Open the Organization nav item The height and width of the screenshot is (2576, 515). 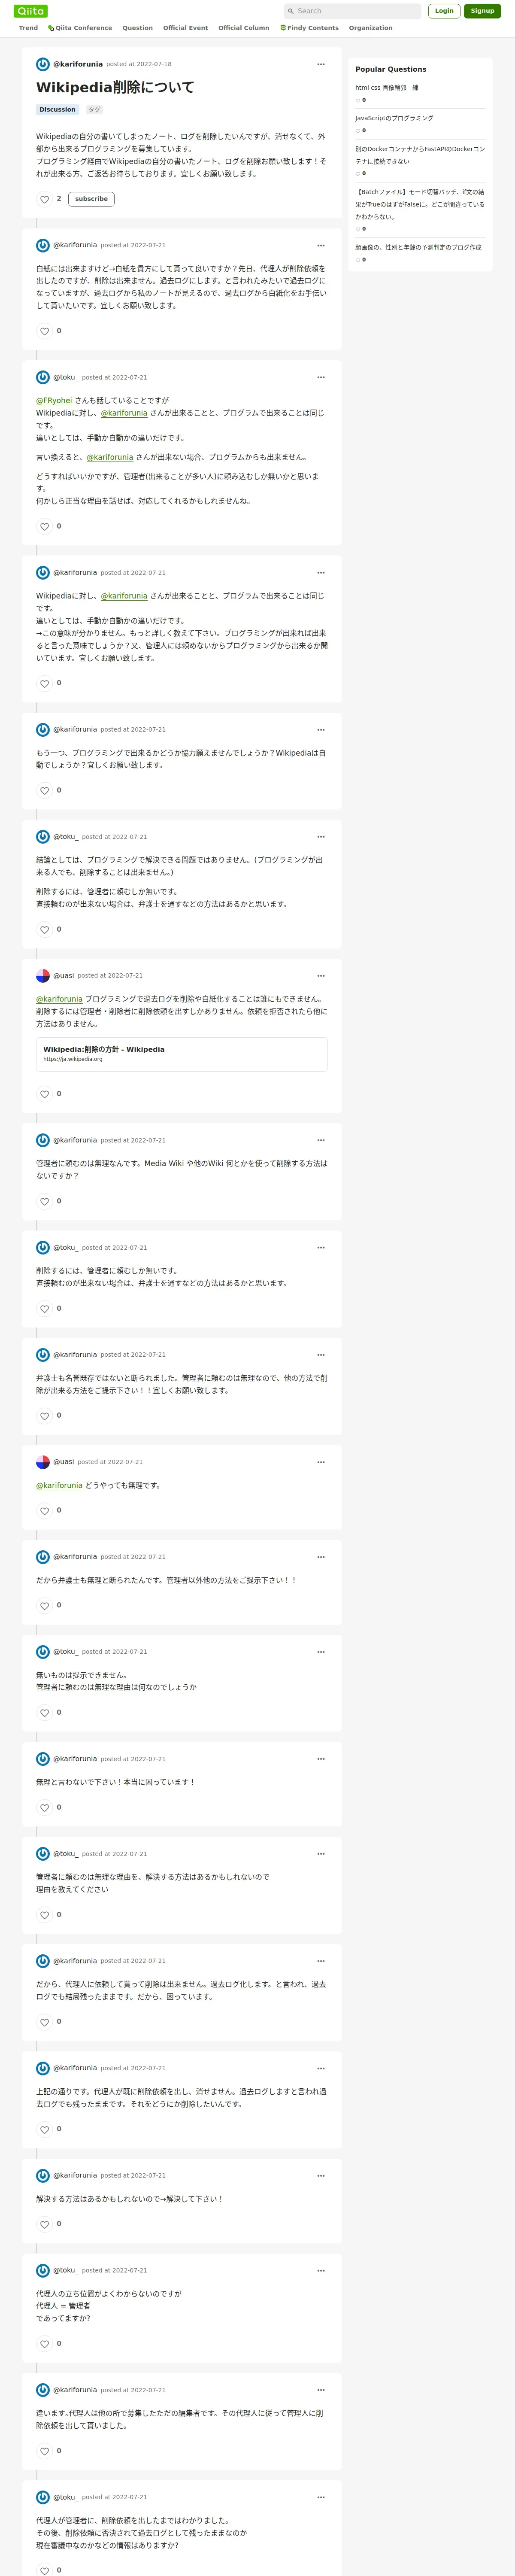pos(370,28)
